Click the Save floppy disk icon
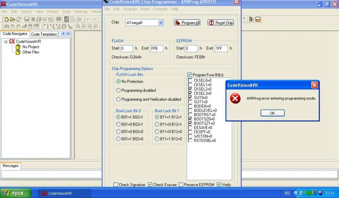The width and height of the screenshot is (339, 198). [x=27, y=19]
